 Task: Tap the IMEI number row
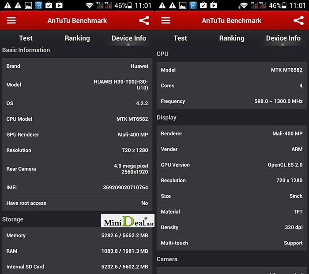[x=77, y=188]
